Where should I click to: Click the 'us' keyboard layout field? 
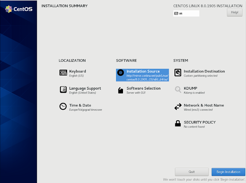[186, 13]
